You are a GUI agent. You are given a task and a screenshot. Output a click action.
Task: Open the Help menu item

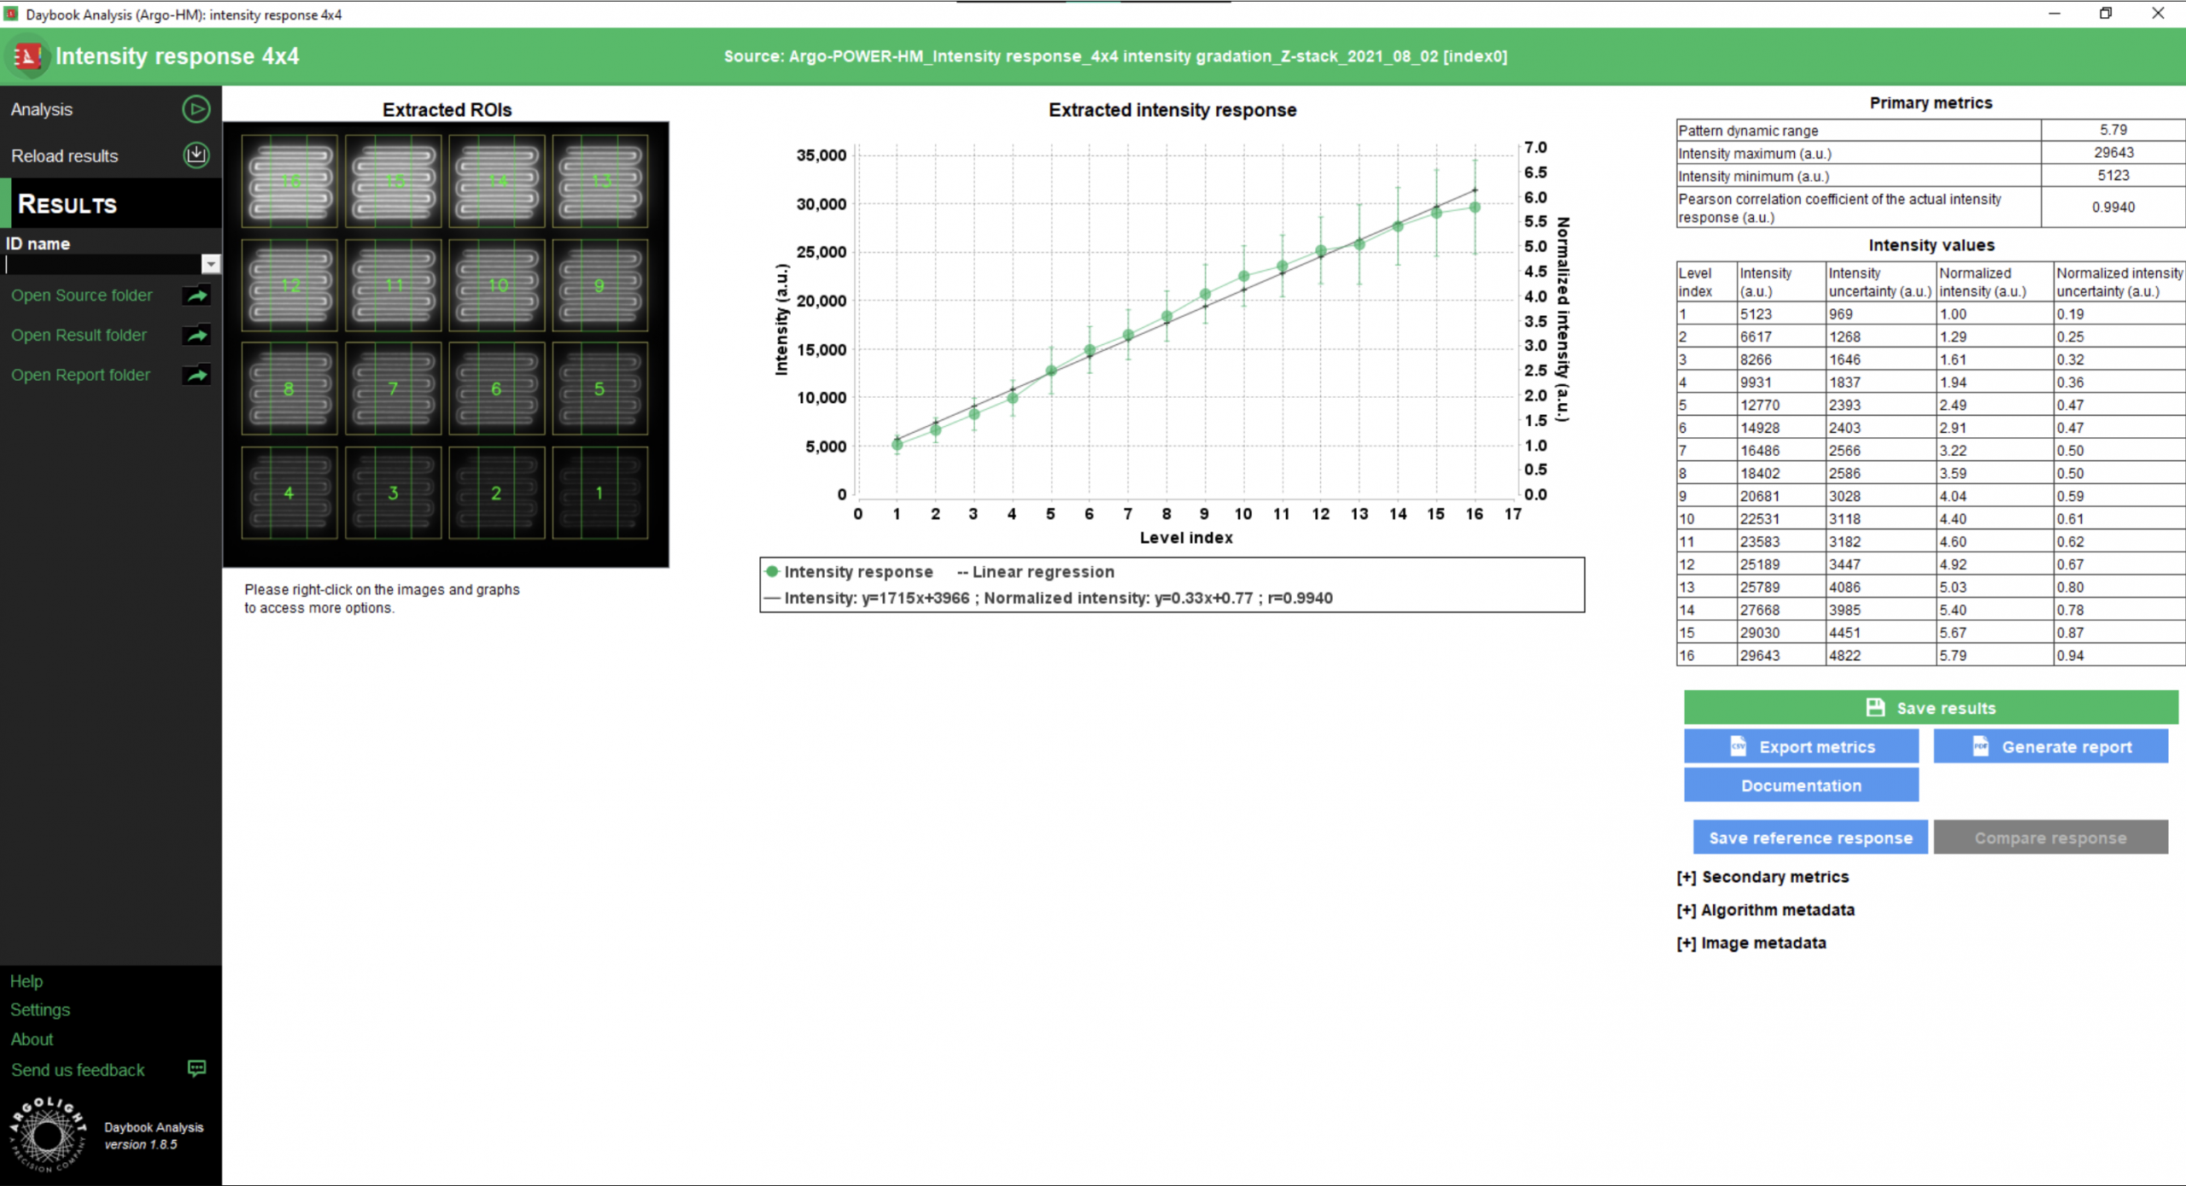pos(26,981)
